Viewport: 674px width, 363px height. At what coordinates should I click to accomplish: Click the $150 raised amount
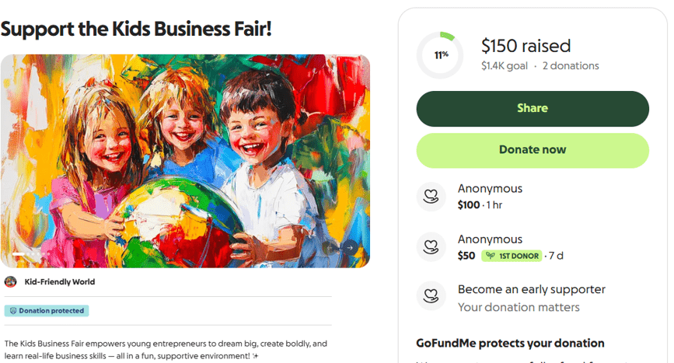[526, 46]
